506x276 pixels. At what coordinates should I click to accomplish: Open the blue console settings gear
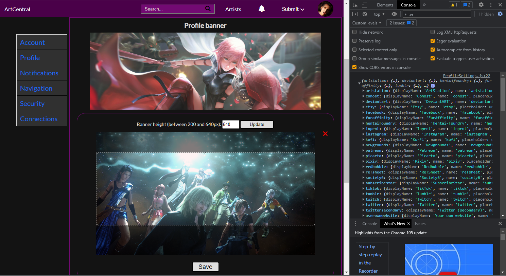coord(500,14)
